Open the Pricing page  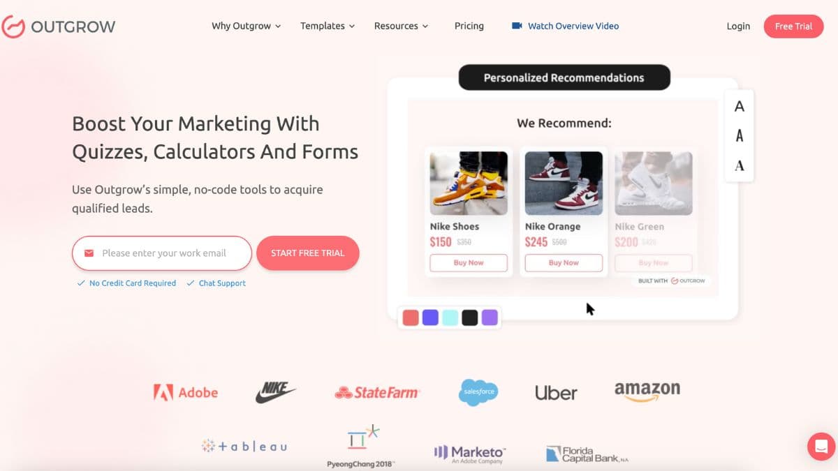pyautogui.click(x=469, y=26)
